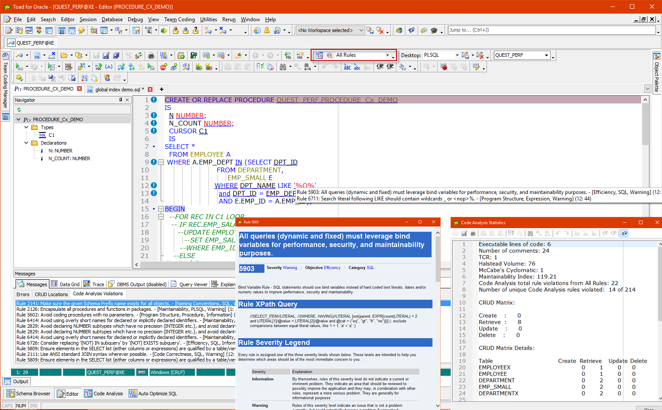Click save icon in Code Analysis Statistics window
This screenshot has width=662, height=410.
pyautogui.click(x=464, y=233)
